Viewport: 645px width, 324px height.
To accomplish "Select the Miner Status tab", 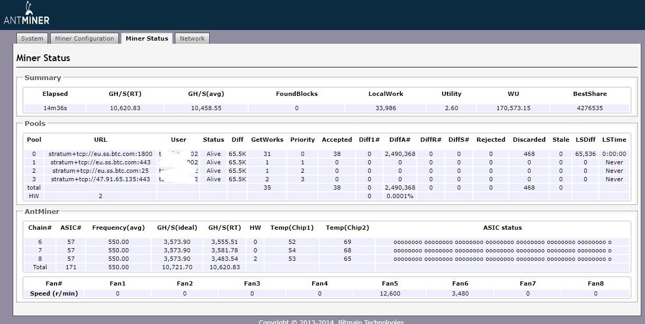I will pos(147,38).
